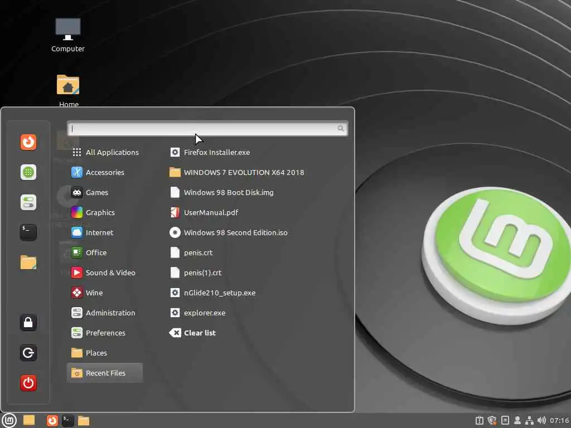Open Firefox from the menu favorites sidebar
Screen dimensions: 571x428
(28, 142)
